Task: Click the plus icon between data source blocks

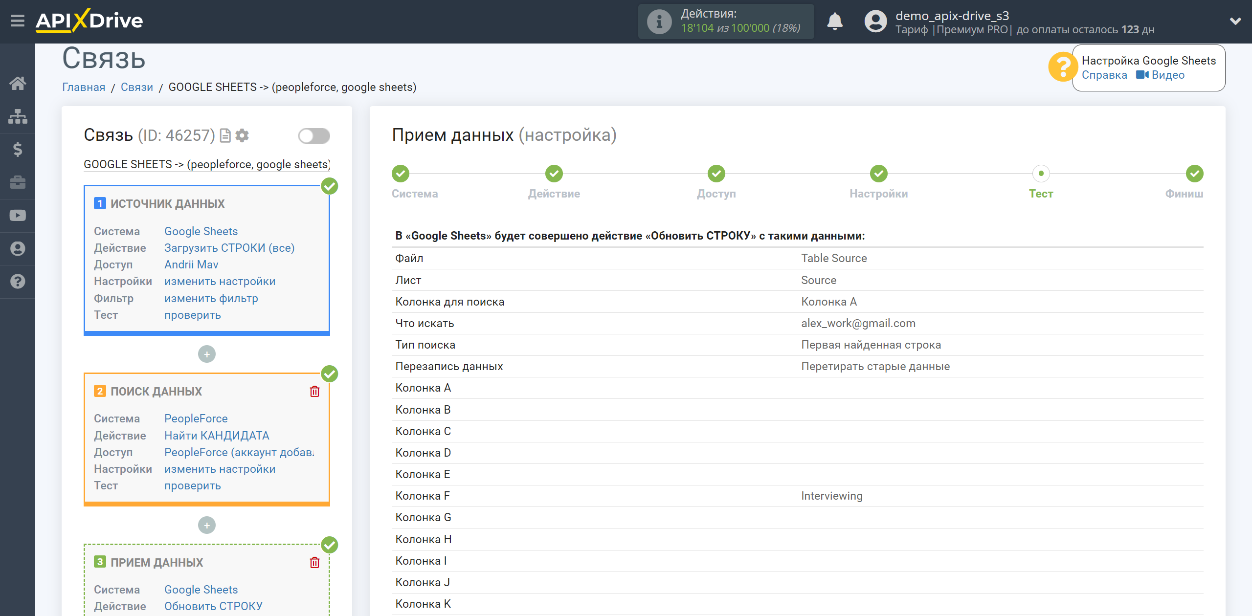Action: (207, 354)
